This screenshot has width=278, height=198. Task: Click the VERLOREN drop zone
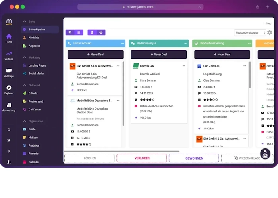(142, 158)
